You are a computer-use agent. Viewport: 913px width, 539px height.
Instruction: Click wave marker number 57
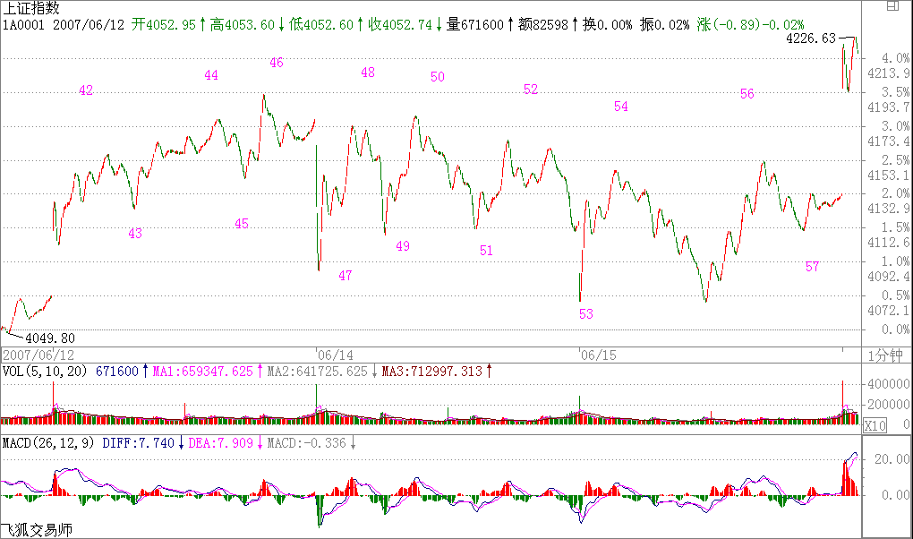coord(812,267)
